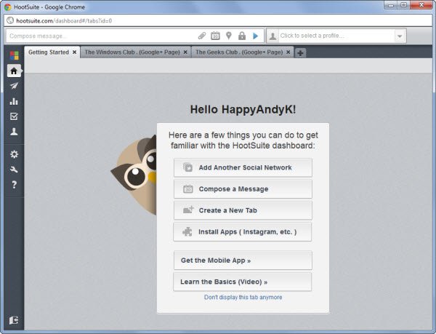Click the hootsuite.com address bar
The width and height of the screenshot is (436, 334).
[x=218, y=20]
